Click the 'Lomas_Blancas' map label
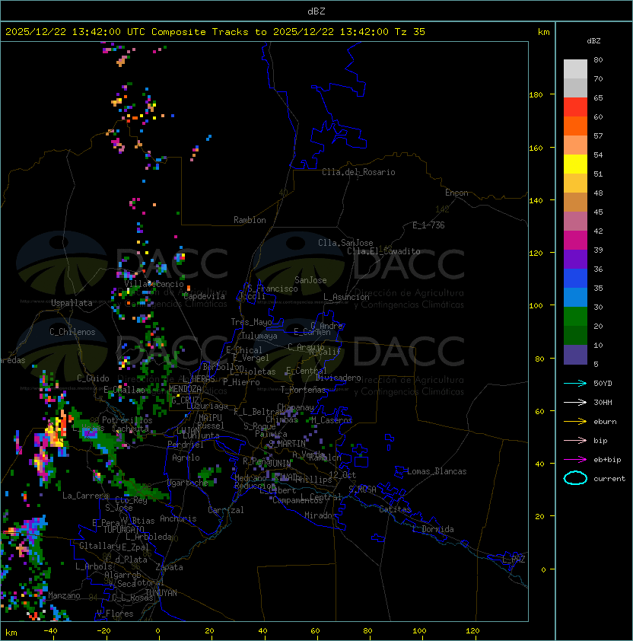The image size is (633, 641). 437,471
